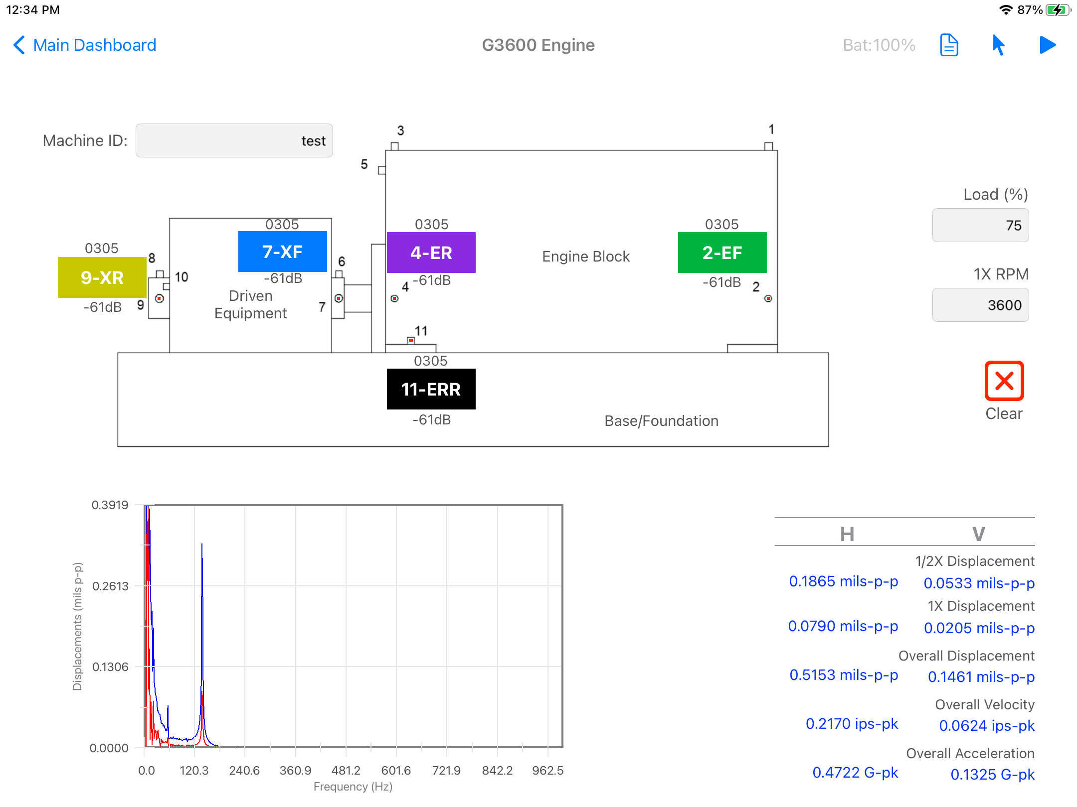This screenshot has height=807, width=1077.
Task: Tap the Driven Equipment label
Action: point(250,304)
